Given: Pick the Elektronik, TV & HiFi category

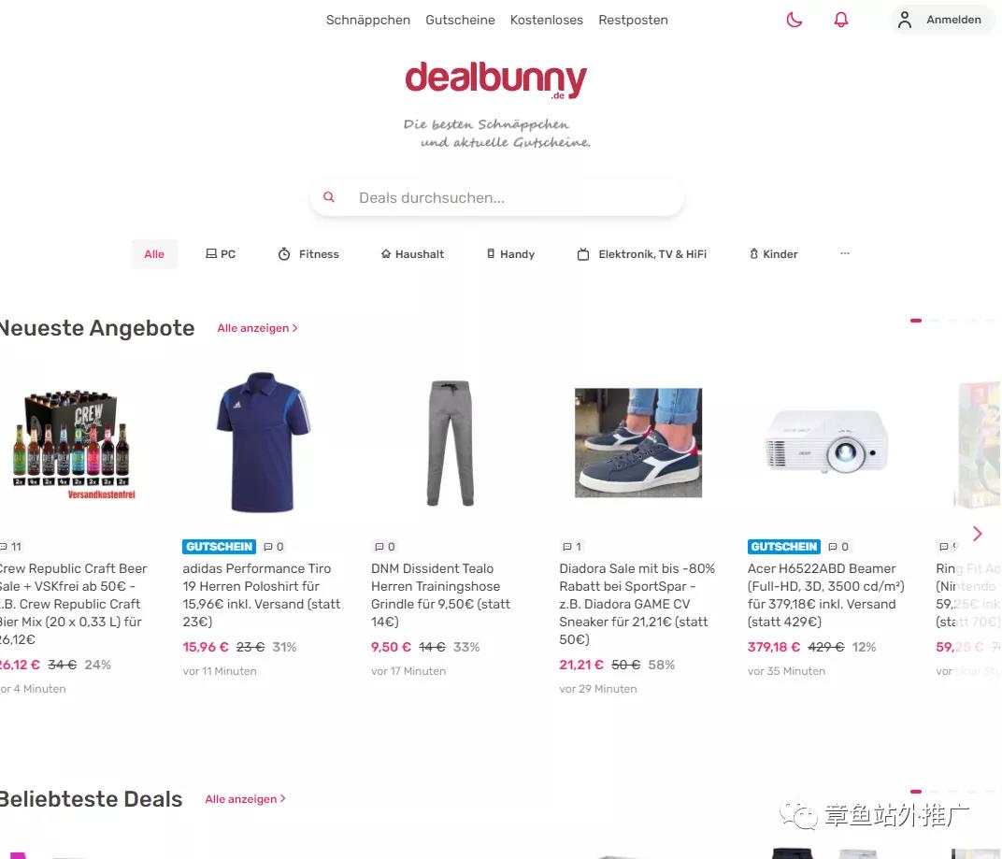Looking at the screenshot, I should [x=642, y=253].
